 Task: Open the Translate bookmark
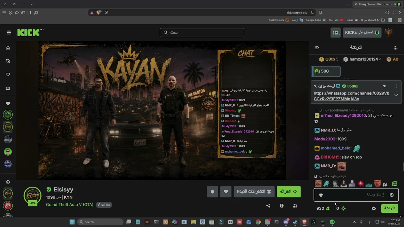click(x=297, y=20)
